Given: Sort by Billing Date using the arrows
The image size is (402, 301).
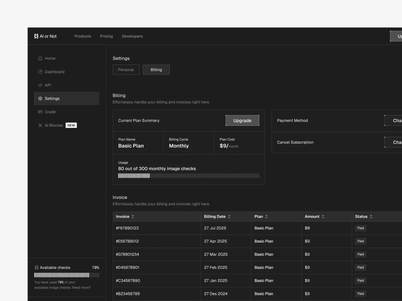Looking at the screenshot, I should [229, 216].
